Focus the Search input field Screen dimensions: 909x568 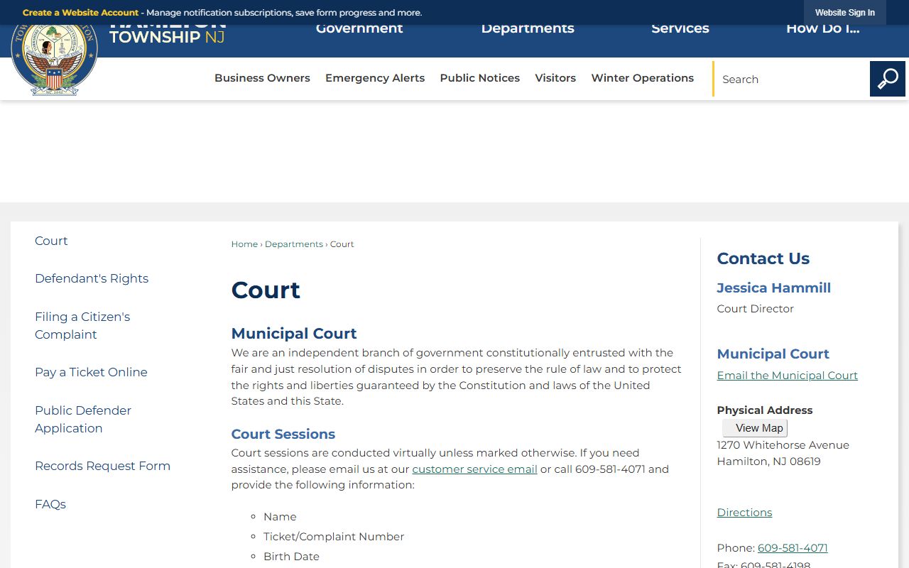tap(792, 79)
